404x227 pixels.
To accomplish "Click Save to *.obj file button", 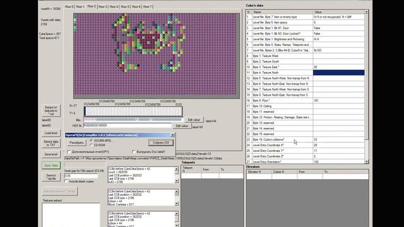I will 51,177.
